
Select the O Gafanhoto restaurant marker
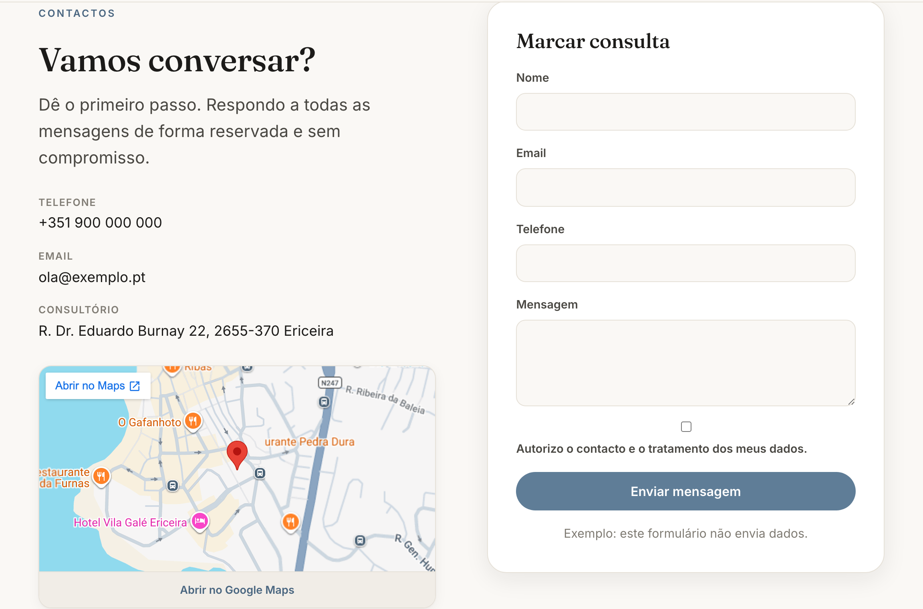coord(193,421)
